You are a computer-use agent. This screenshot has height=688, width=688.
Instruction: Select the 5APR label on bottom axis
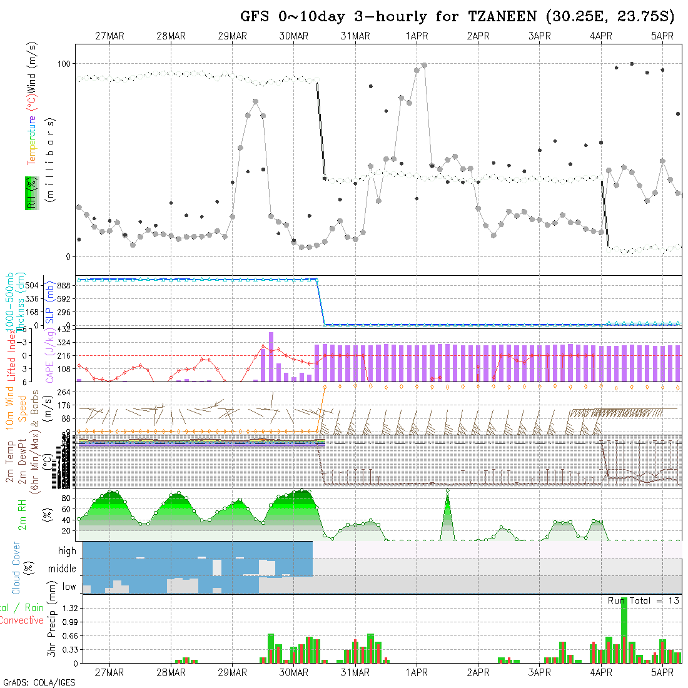pyautogui.click(x=662, y=673)
